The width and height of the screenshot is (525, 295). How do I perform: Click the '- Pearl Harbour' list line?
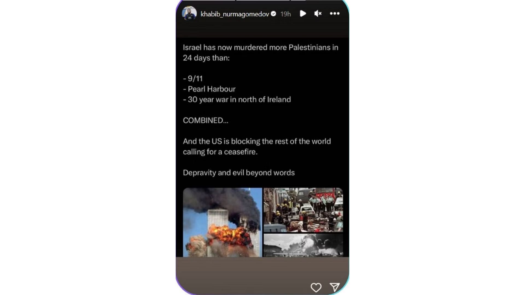click(209, 89)
